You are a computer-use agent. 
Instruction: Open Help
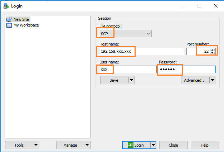tap(205, 145)
